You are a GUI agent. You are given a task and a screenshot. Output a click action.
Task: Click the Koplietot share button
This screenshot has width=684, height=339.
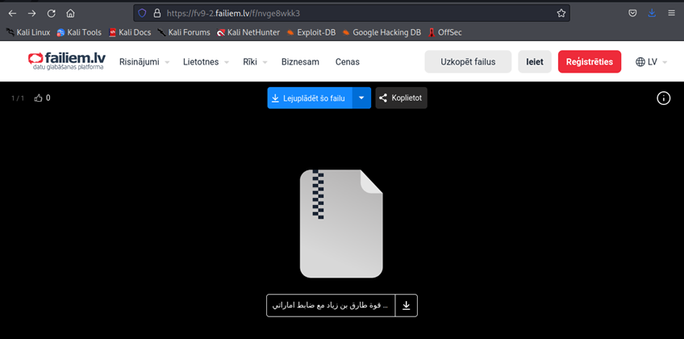[x=402, y=98]
